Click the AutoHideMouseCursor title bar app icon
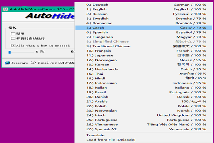Screen dimensions: 214x143 tap(5, 9)
